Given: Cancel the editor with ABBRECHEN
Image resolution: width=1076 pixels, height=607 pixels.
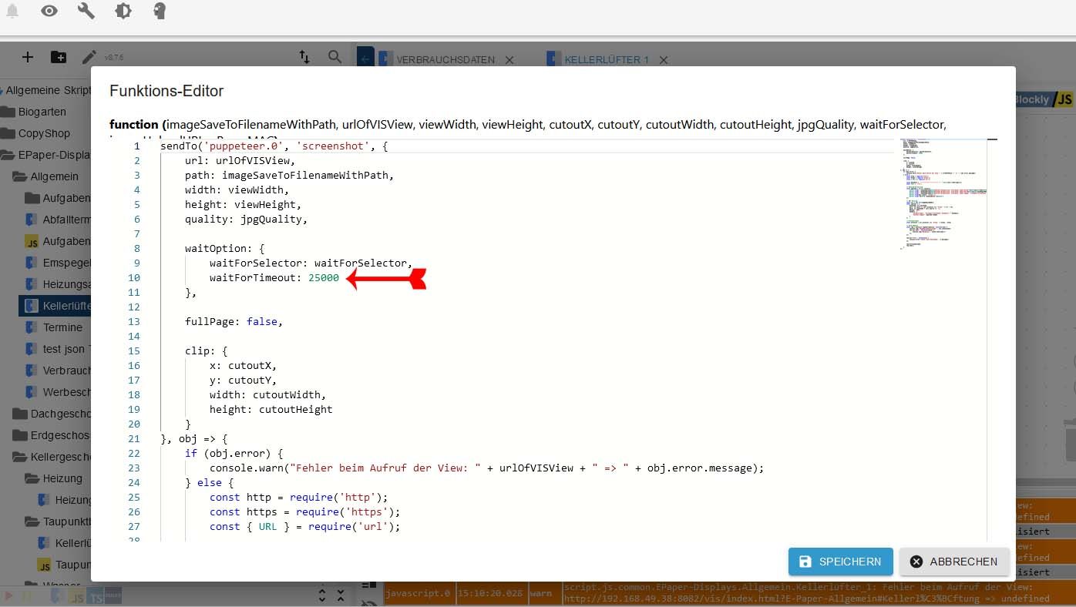Looking at the screenshot, I should [953, 562].
